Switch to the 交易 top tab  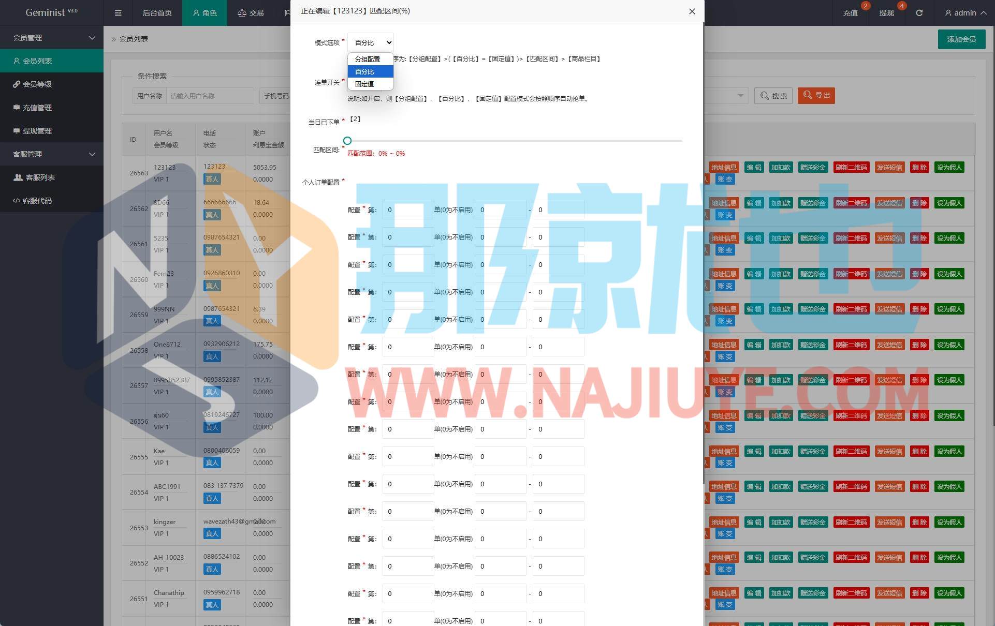251,13
